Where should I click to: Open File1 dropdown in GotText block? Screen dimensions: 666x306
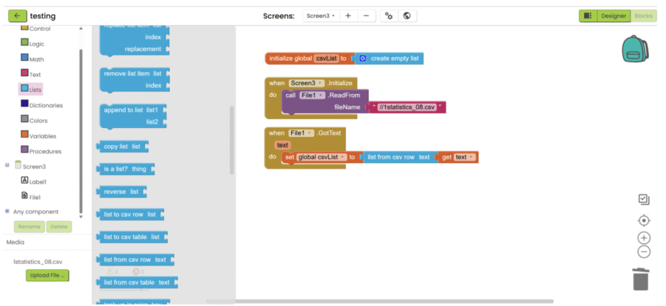(300, 133)
